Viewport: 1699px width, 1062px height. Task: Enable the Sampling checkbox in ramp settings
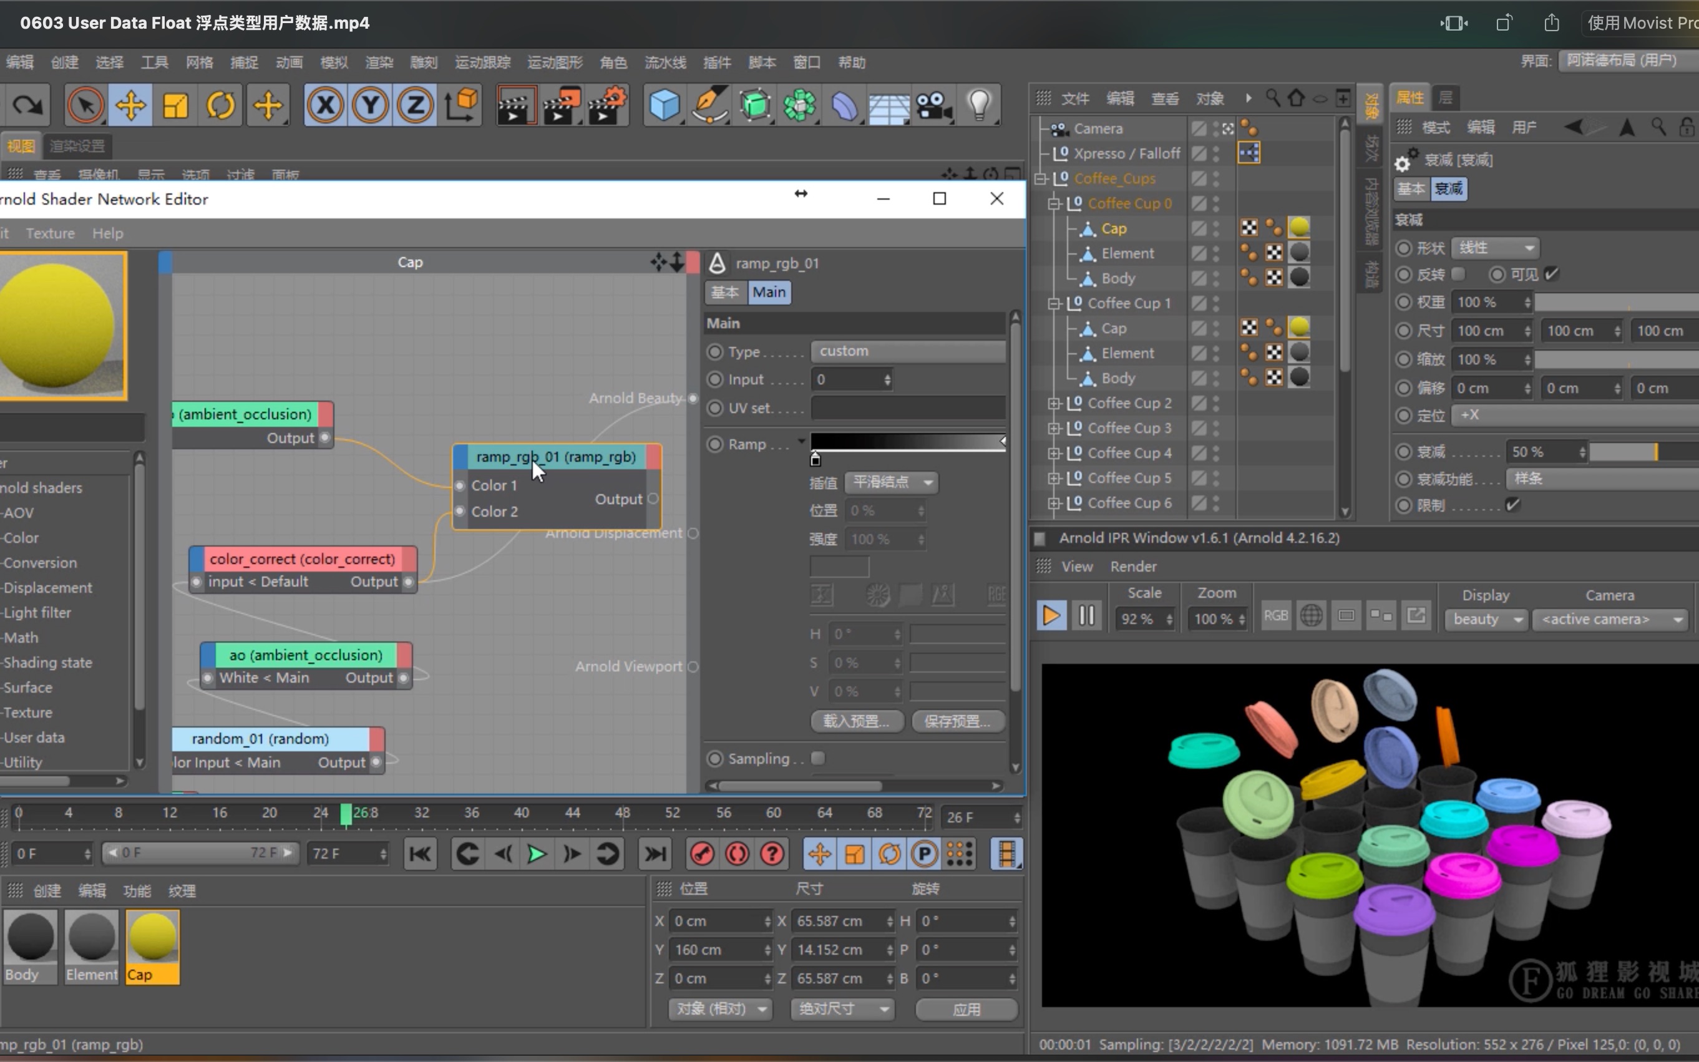(817, 758)
